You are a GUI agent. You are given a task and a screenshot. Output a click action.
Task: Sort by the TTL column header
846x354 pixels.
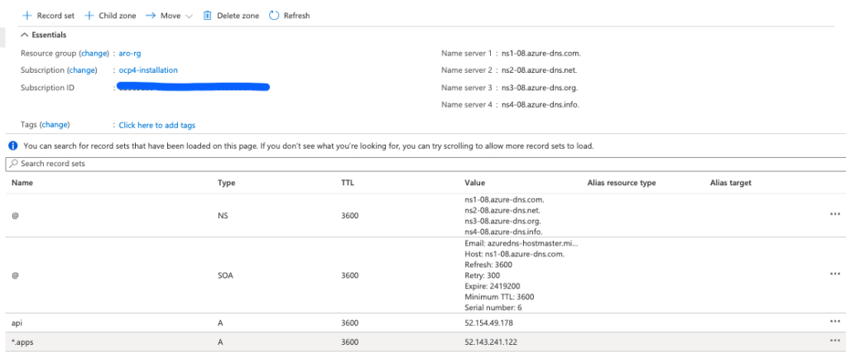(x=348, y=183)
